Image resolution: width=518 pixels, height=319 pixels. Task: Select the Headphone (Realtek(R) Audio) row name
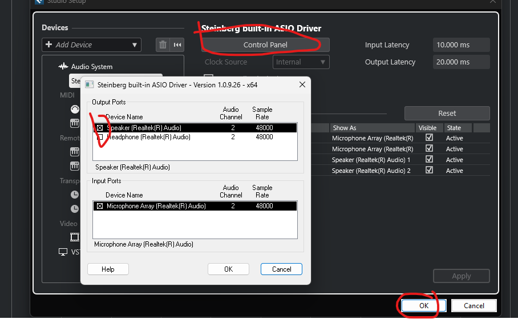(149, 137)
